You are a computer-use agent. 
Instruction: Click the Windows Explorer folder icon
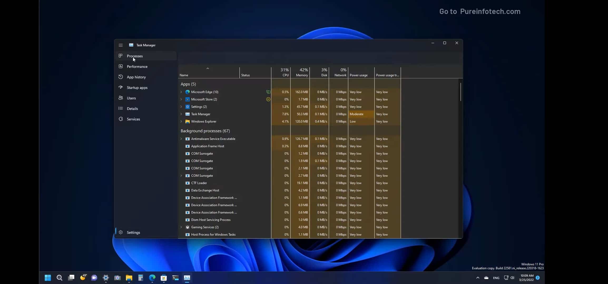coord(188,121)
